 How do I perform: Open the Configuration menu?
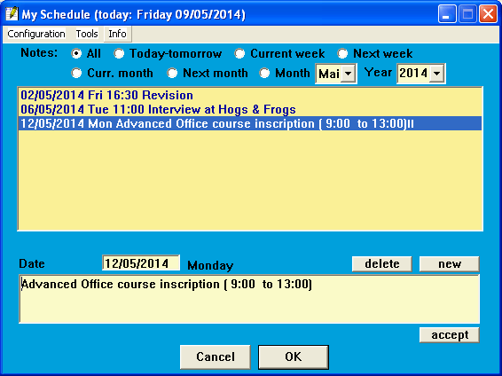36,34
